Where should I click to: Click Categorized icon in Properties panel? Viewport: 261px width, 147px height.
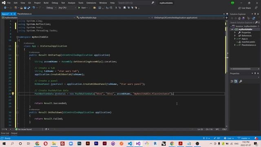coord(232,81)
